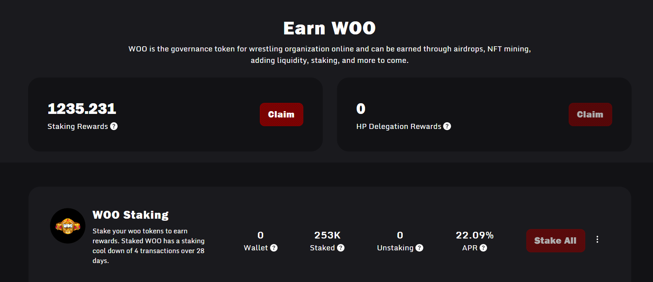This screenshot has width=653, height=282.
Task: Click the 22.09% APR value
Action: [474, 235]
